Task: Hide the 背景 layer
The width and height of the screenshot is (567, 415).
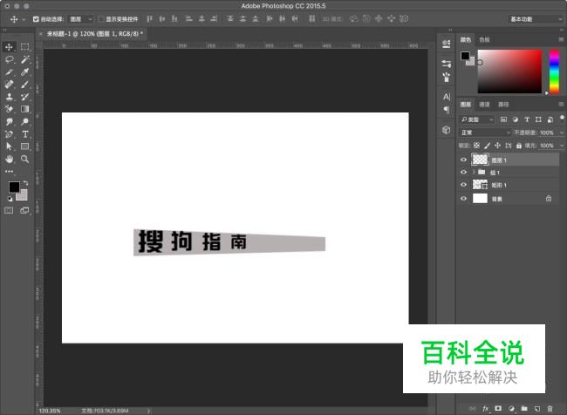Action: (x=463, y=199)
